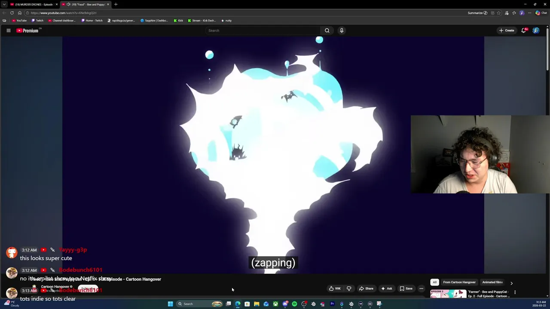Screen dimensions: 550x309
Task: Open options for Farmer Ep. 2 video
Action: click(515, 292)
